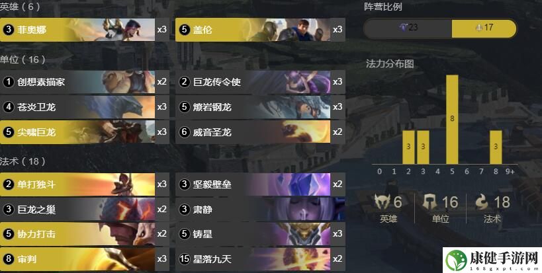Viewport: 542px width, 273px height.
Task: Choose the 威音圣龙 card row
Action: tap(260, 132)
